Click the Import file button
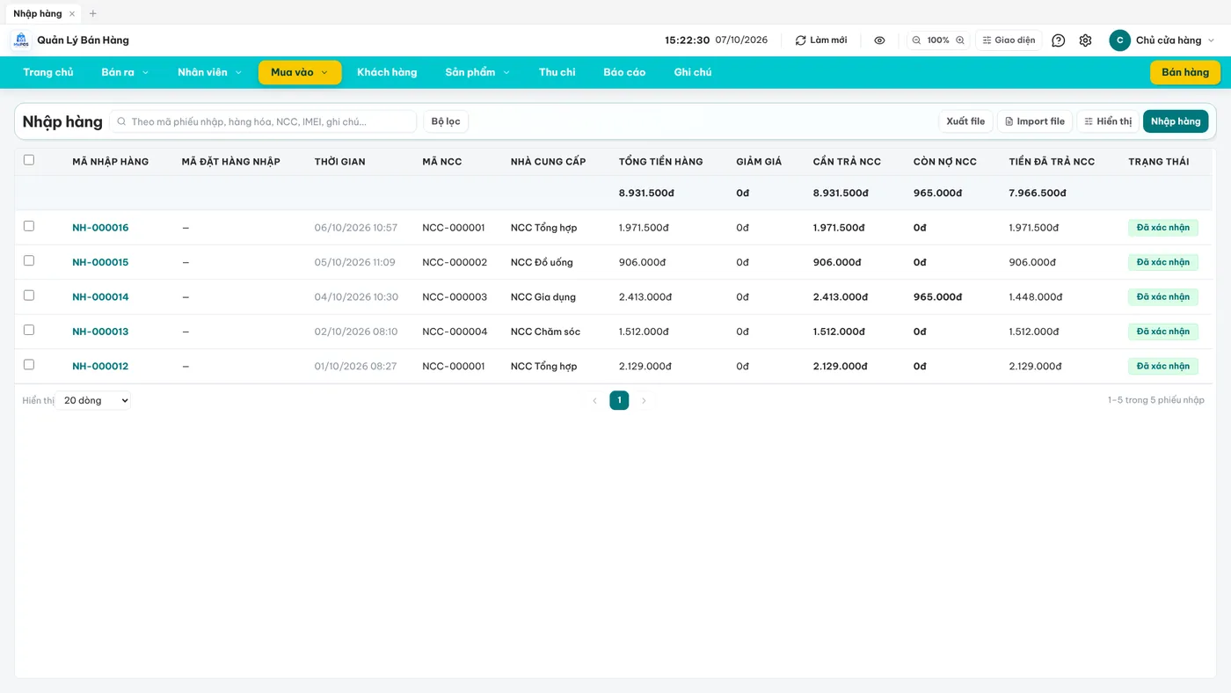 tap(1035, 121)
